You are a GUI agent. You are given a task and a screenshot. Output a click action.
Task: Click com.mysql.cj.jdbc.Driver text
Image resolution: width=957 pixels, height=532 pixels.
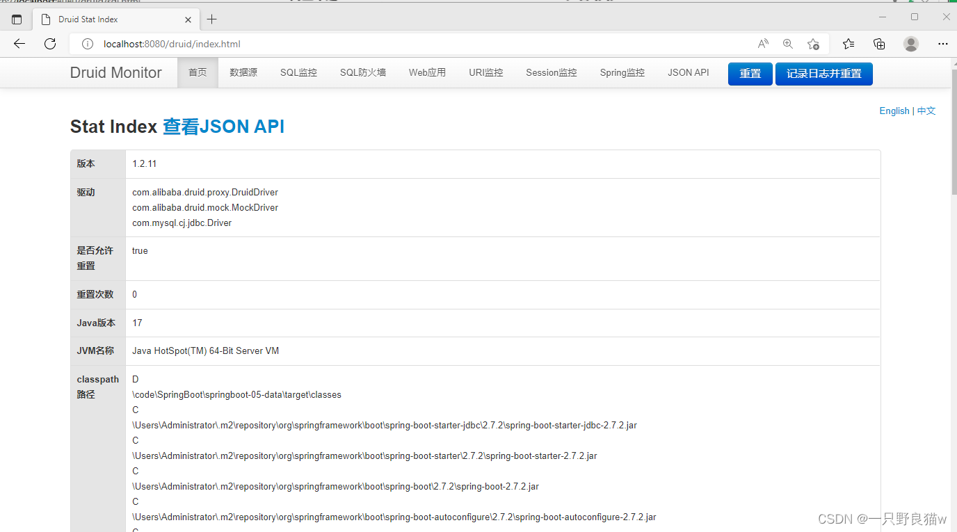tap(182, 223)
